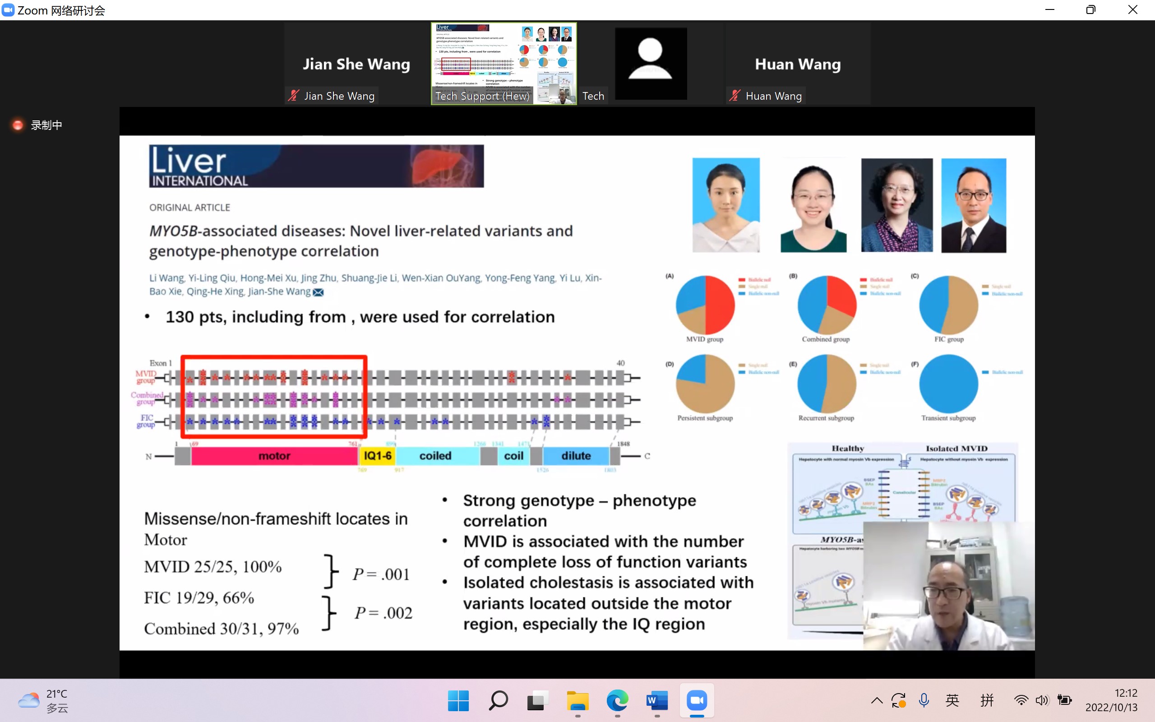
Task: Open the Wi-Fi network tray icon
Action: point(1021,700)
